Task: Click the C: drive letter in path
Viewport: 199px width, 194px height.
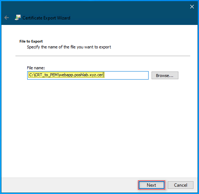Action: [x=31, y=75]
